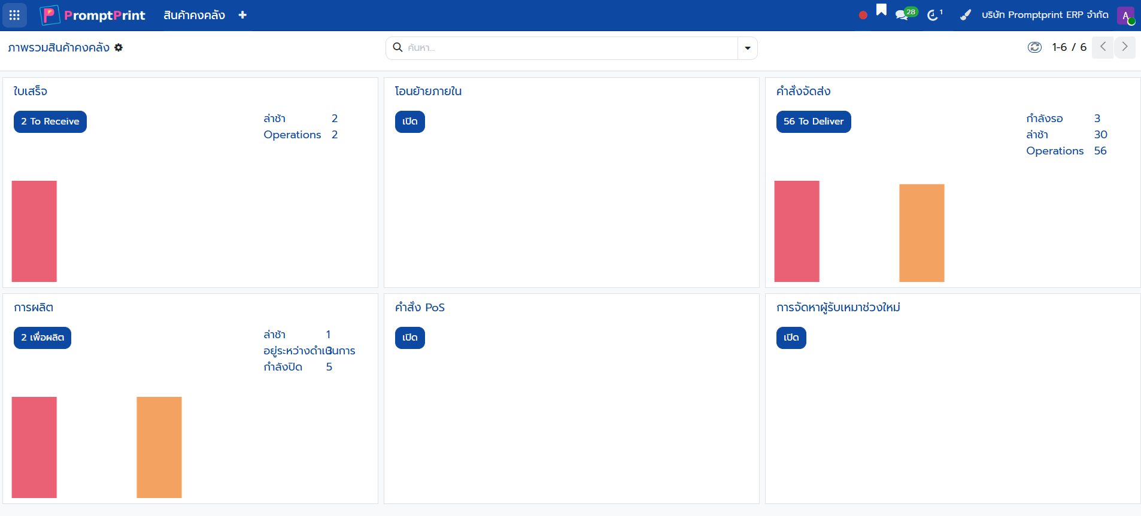Click pager text 1-6 / 6
Screen dimensions: 1141x516
point(1069,47)
